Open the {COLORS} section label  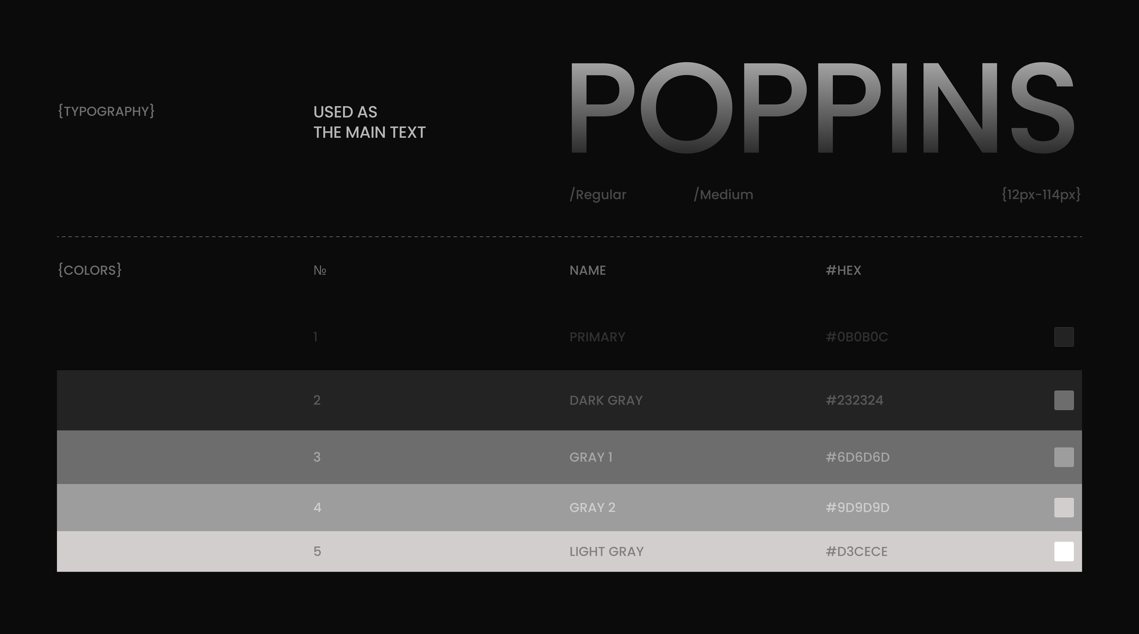[x=90, y=270]
